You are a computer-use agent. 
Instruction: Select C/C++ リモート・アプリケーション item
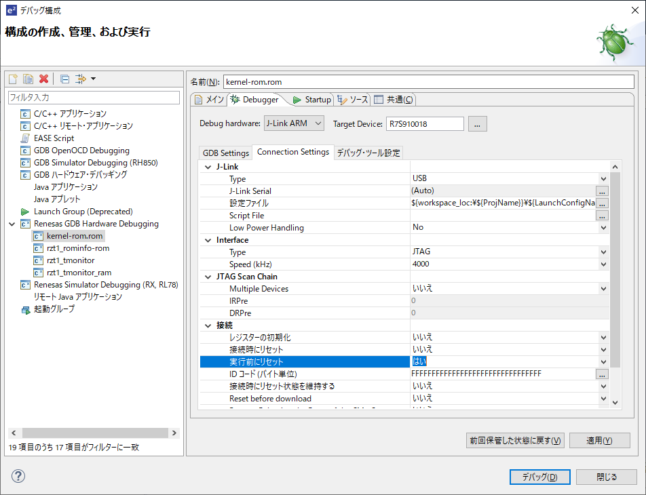click(x=83, y=126)
